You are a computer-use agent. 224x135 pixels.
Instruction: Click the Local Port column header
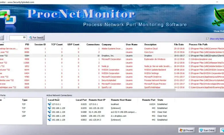[81, 100]
